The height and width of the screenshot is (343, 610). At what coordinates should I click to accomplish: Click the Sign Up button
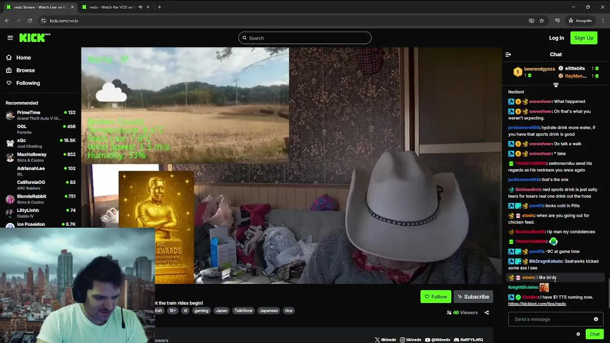pyautogui.click(x=584, y=38)
